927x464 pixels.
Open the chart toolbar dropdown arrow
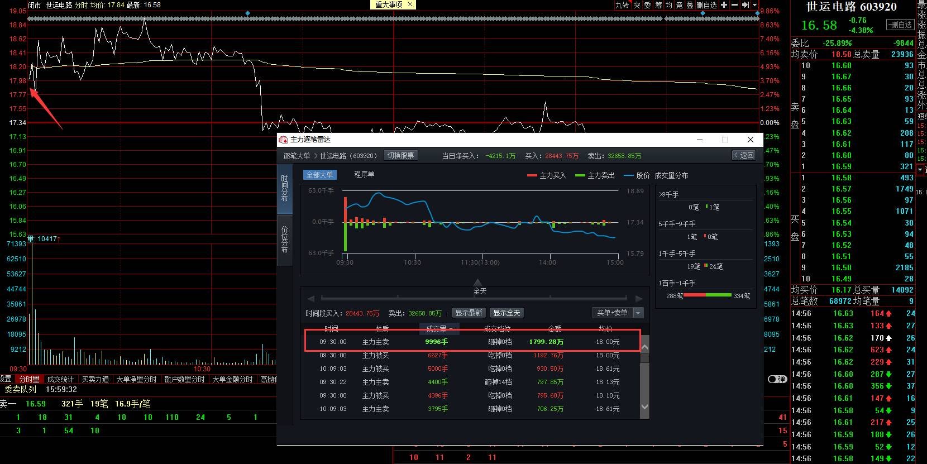coord(754,4)
